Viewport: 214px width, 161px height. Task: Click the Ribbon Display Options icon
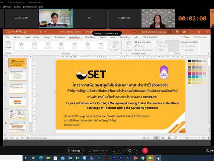184,32
